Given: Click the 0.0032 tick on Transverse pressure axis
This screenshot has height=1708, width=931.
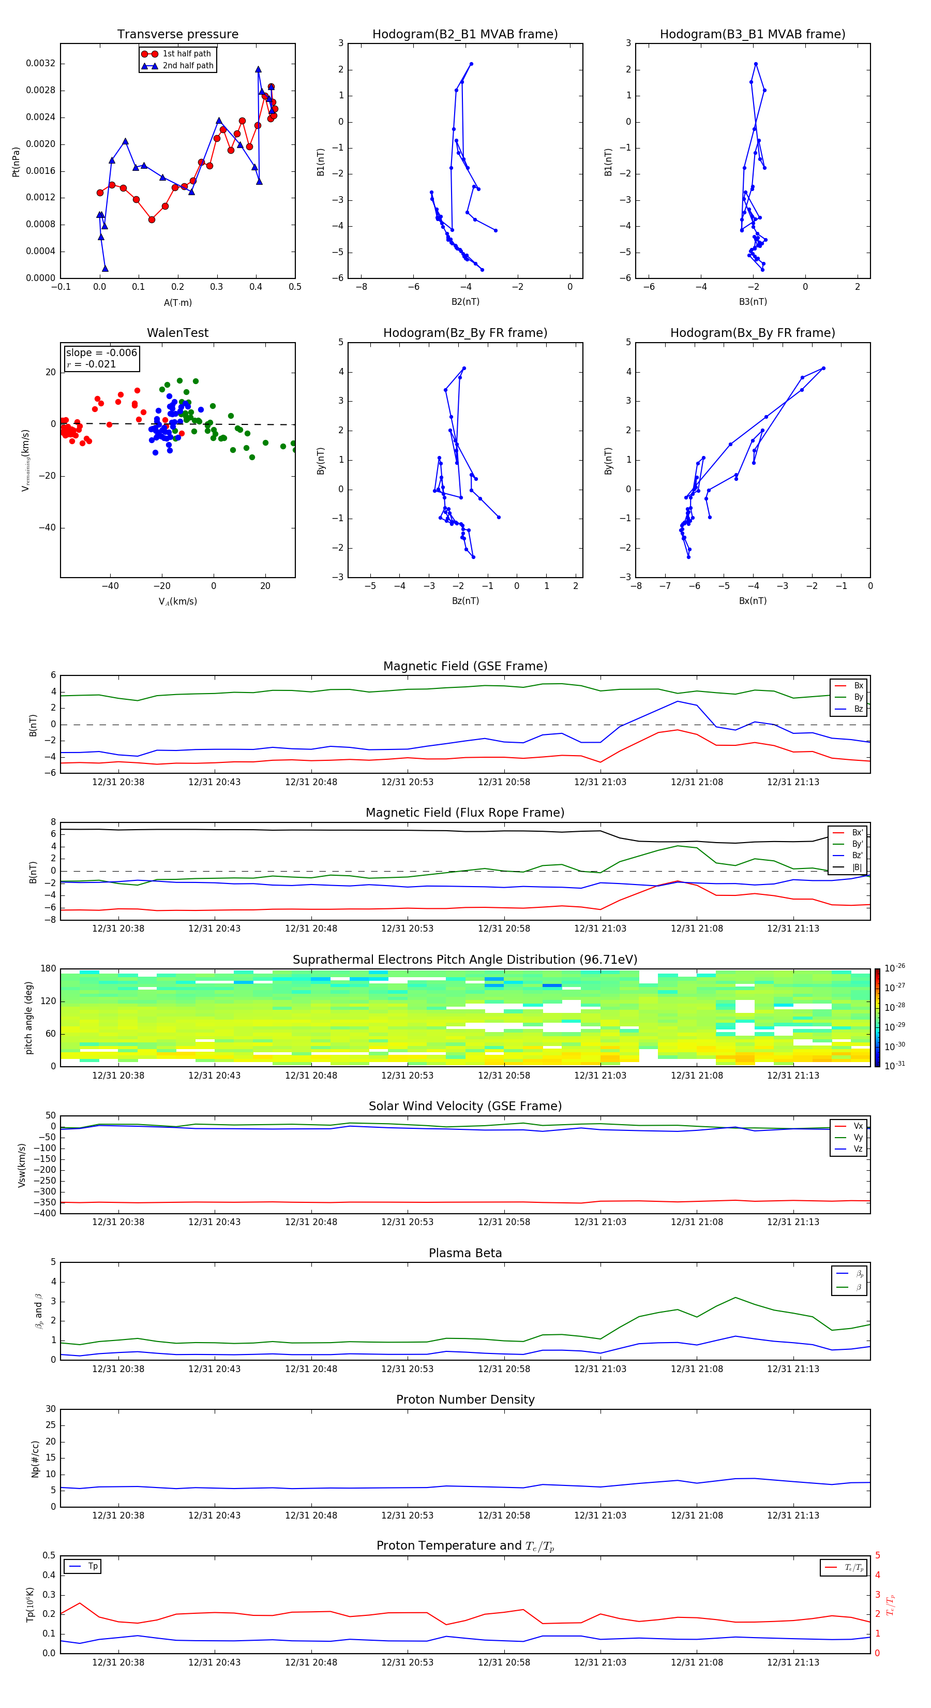Looking at the screenshot, I should 40,64.
